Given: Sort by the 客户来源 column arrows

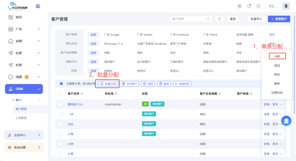Looking at the screenshot, I should coord(251,94).
